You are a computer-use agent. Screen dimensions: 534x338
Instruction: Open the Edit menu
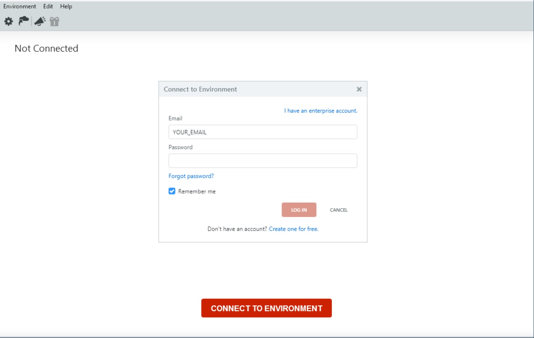(x=48, y=6)
